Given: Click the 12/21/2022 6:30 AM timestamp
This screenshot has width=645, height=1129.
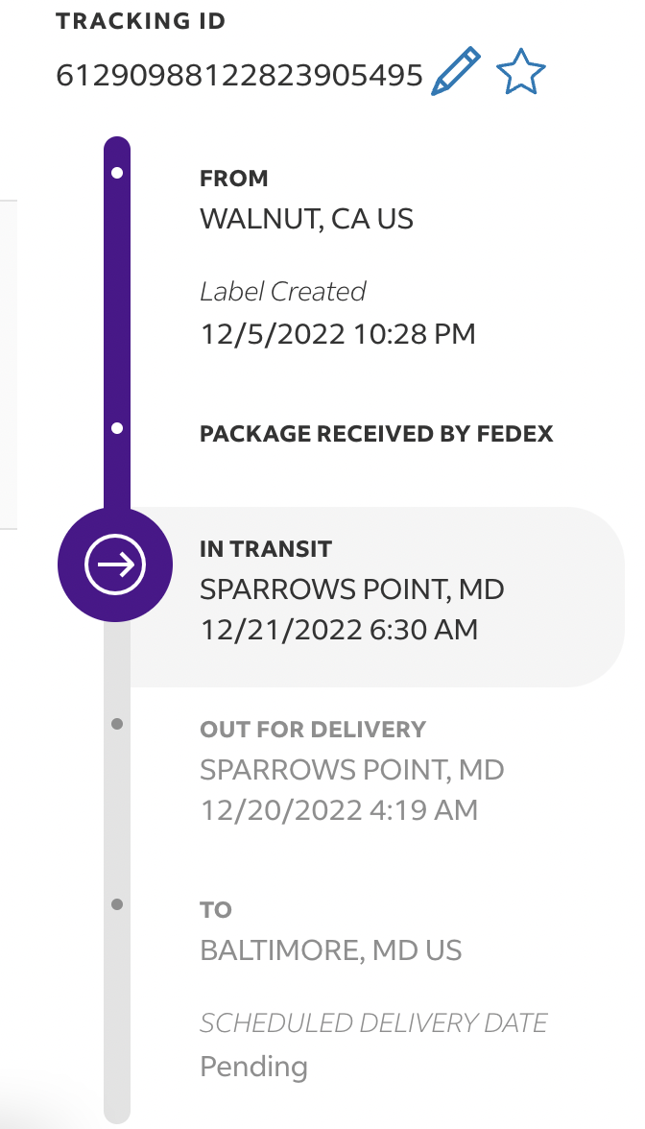Looking at the screenshot, I should [339, 630].
